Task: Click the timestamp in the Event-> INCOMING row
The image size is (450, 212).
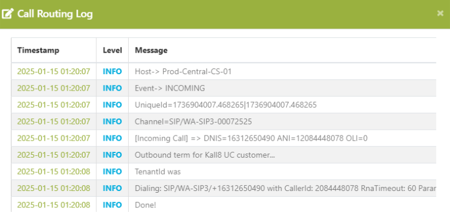Action: click(54, 88)
